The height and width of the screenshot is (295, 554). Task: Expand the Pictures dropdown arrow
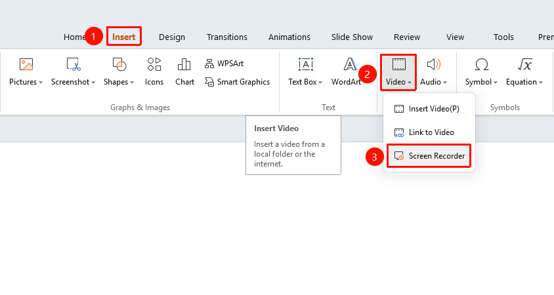click(x=41, y=82)
